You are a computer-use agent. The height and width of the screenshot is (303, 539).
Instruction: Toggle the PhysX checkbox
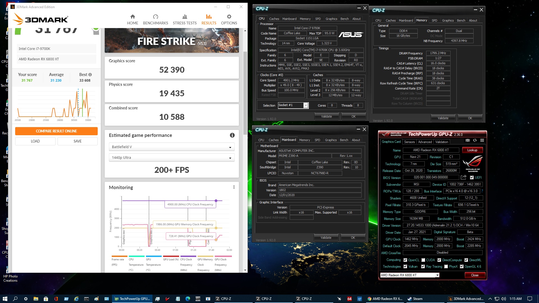tap(446, 267)
